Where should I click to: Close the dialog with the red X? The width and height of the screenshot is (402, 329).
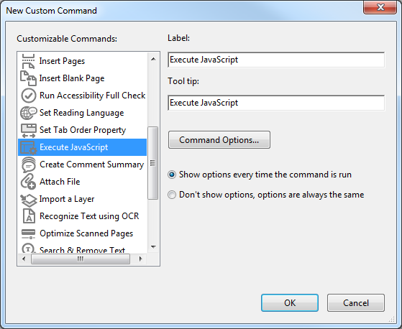point(380,7)
